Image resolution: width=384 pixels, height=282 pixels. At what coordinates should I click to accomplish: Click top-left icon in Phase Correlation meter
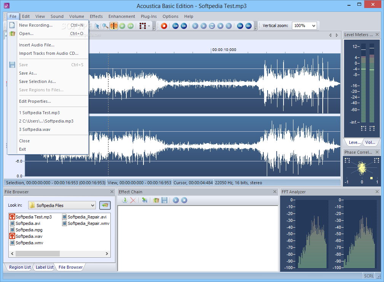tap(347, 160)
